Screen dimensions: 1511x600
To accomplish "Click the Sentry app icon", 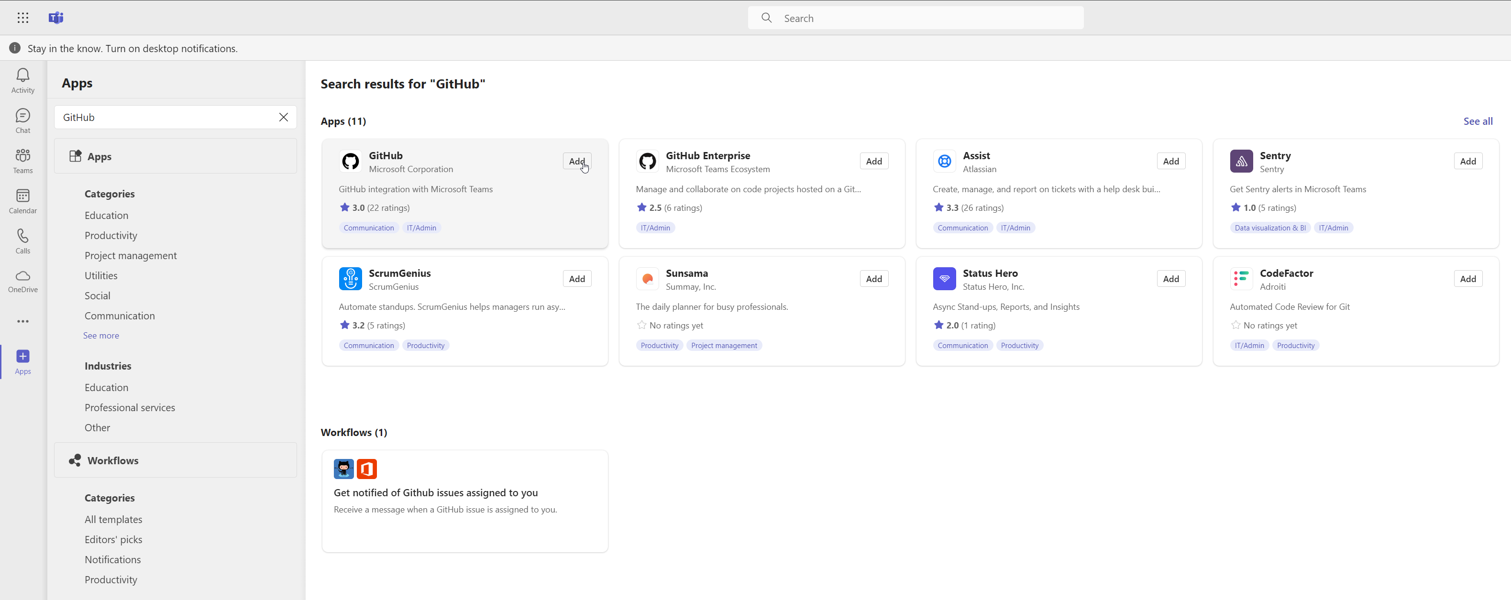I will pos(1242,161).
